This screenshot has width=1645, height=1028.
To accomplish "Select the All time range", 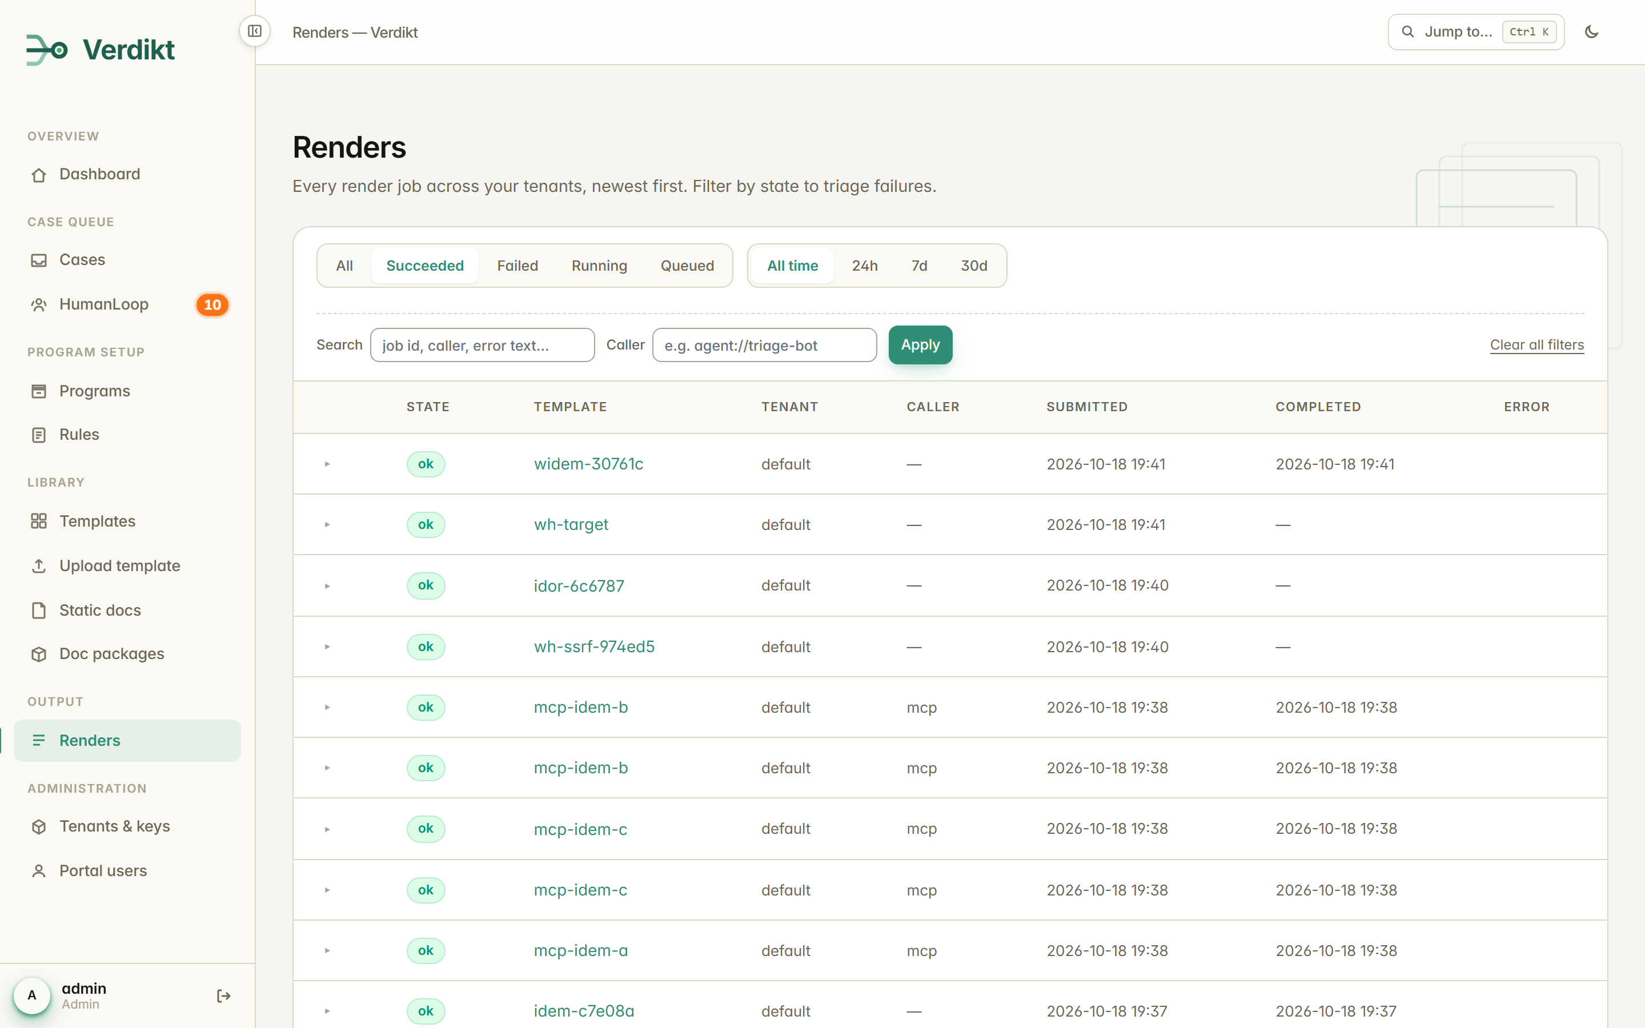I will pos(793,266).
